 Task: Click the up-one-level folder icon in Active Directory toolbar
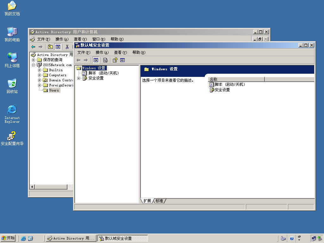[50, 47]
